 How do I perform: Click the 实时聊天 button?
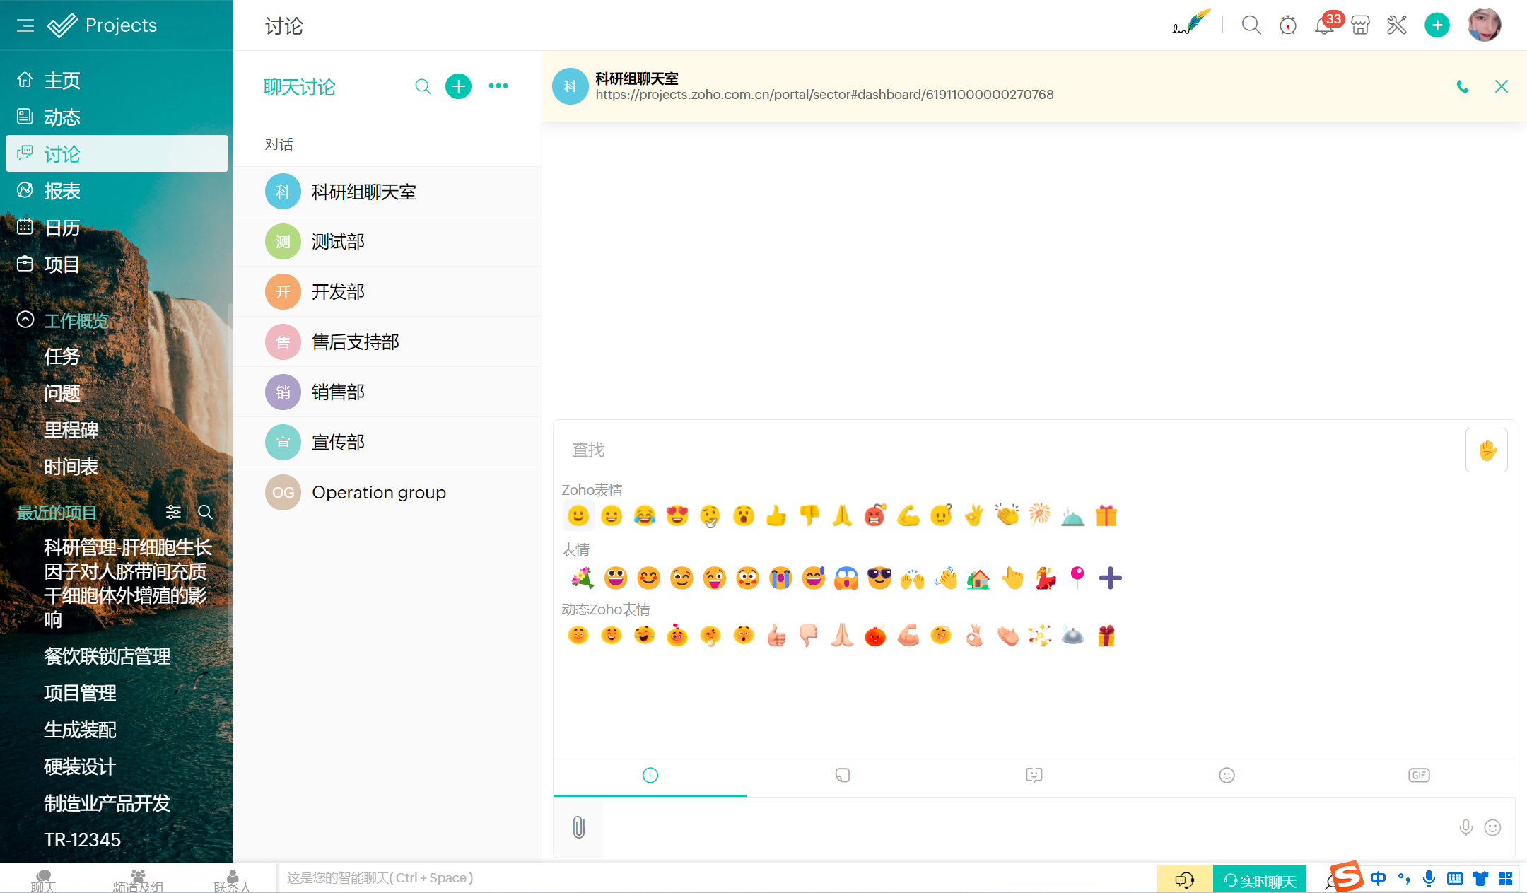click(x=1260, y=880)
